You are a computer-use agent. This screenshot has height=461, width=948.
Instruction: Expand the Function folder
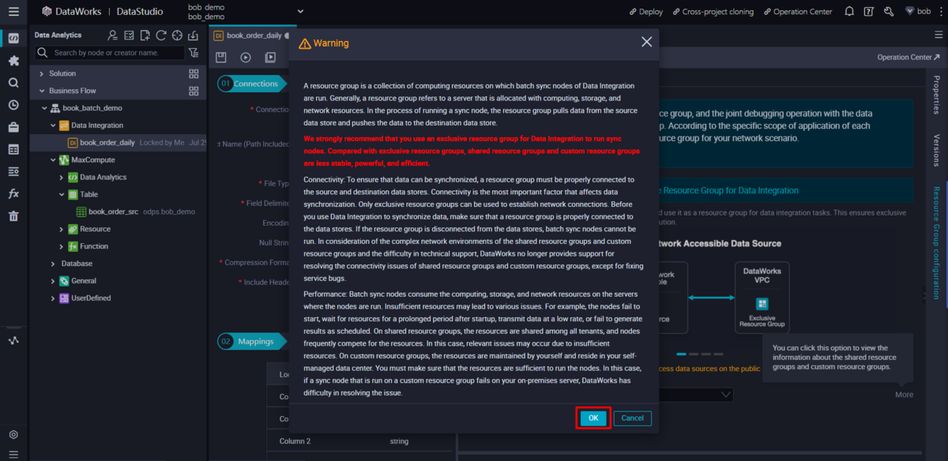(62, 246)
